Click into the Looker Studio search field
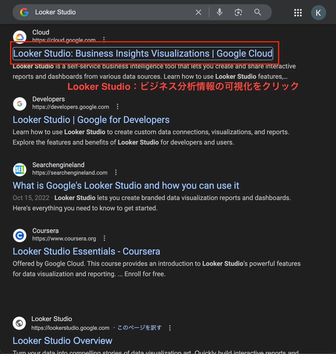 112,12
